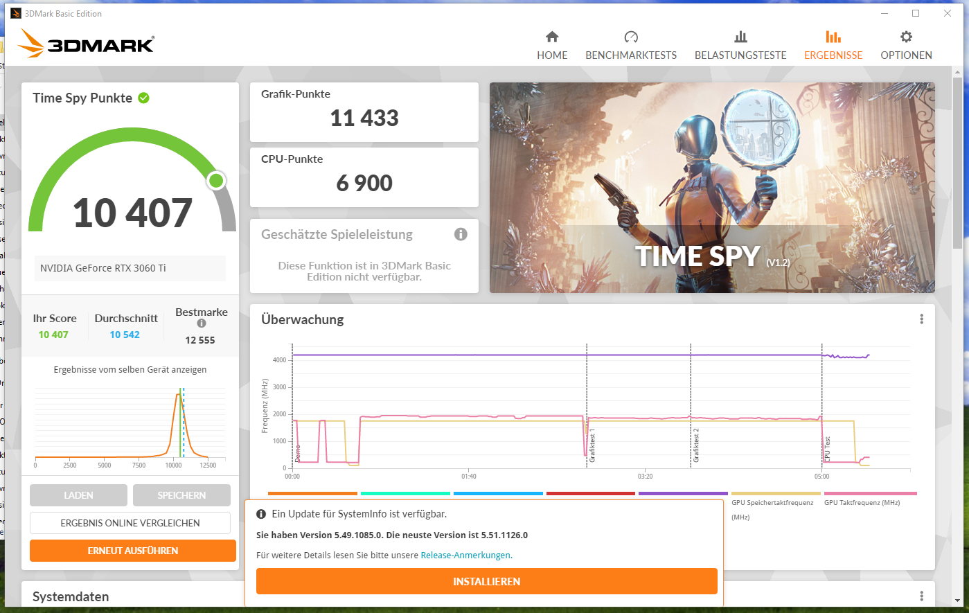Image resolution: width=969 pixels, height=613 pixels.
Task: Minimize the 3DMark window
Action: [884, 13]
